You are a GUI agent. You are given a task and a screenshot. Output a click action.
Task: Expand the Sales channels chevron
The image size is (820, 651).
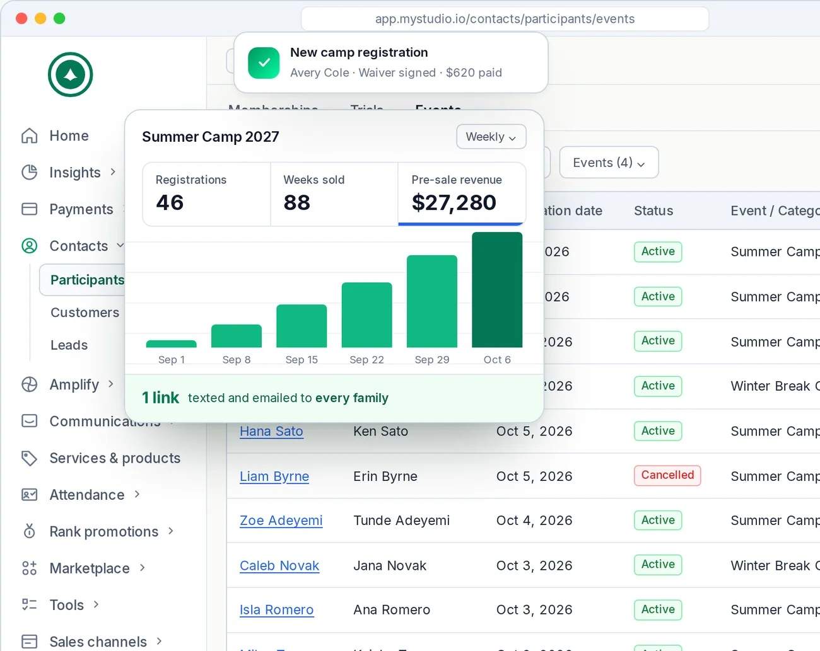pyautogui.click(x=159, y=640)
